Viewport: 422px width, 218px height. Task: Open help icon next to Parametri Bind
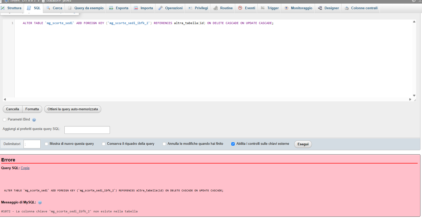point(34,120)
